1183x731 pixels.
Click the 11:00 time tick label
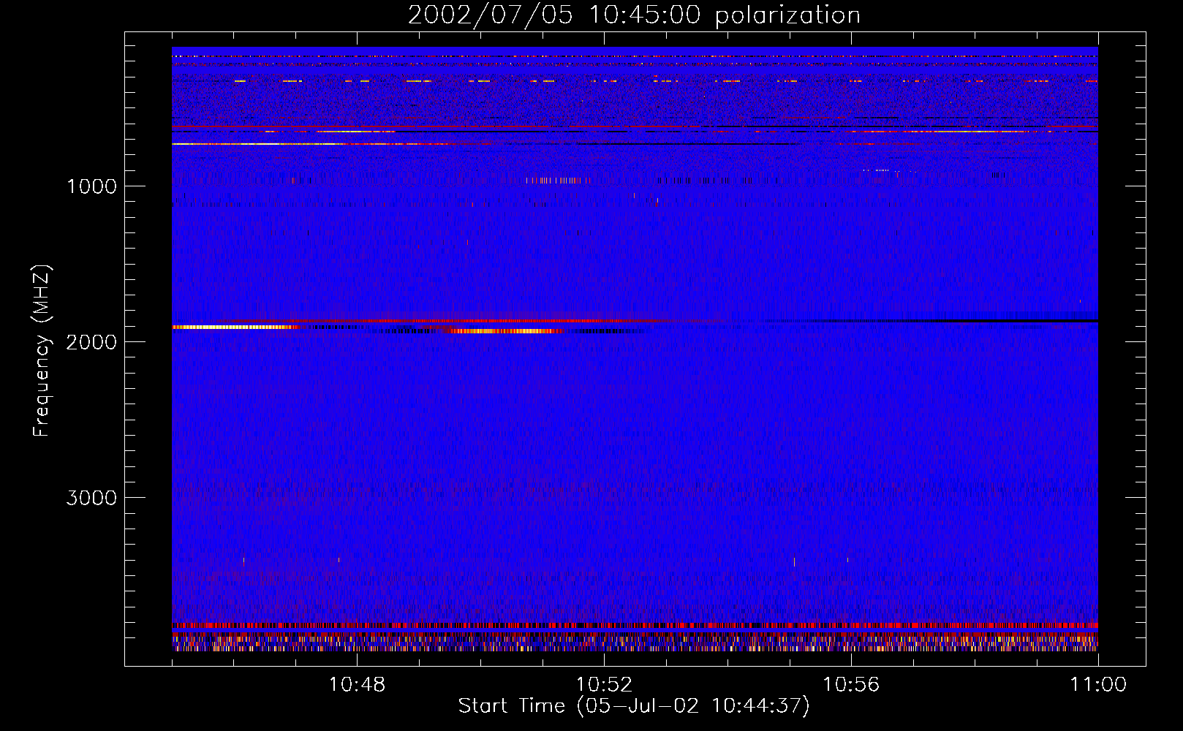tap(1098, 685)
